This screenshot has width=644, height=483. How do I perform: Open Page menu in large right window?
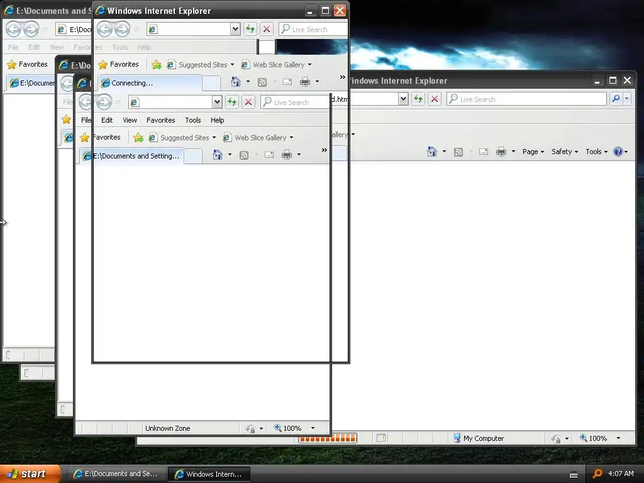pos(533,152)
